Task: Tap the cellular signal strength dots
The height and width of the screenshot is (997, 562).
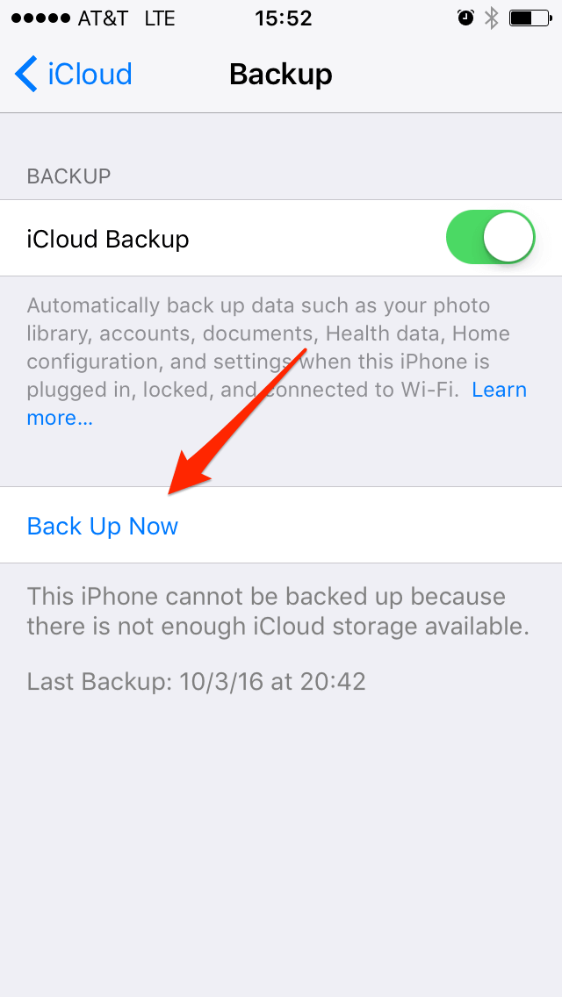Action: (40, 18)
